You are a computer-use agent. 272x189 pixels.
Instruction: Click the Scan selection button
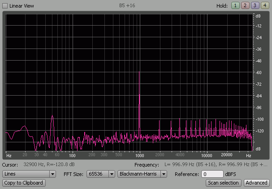(x=224, y=183)
